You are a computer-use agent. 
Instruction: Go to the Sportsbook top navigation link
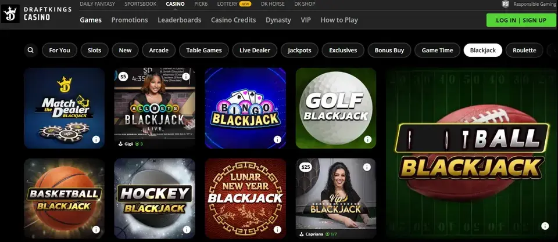(140, 4)
